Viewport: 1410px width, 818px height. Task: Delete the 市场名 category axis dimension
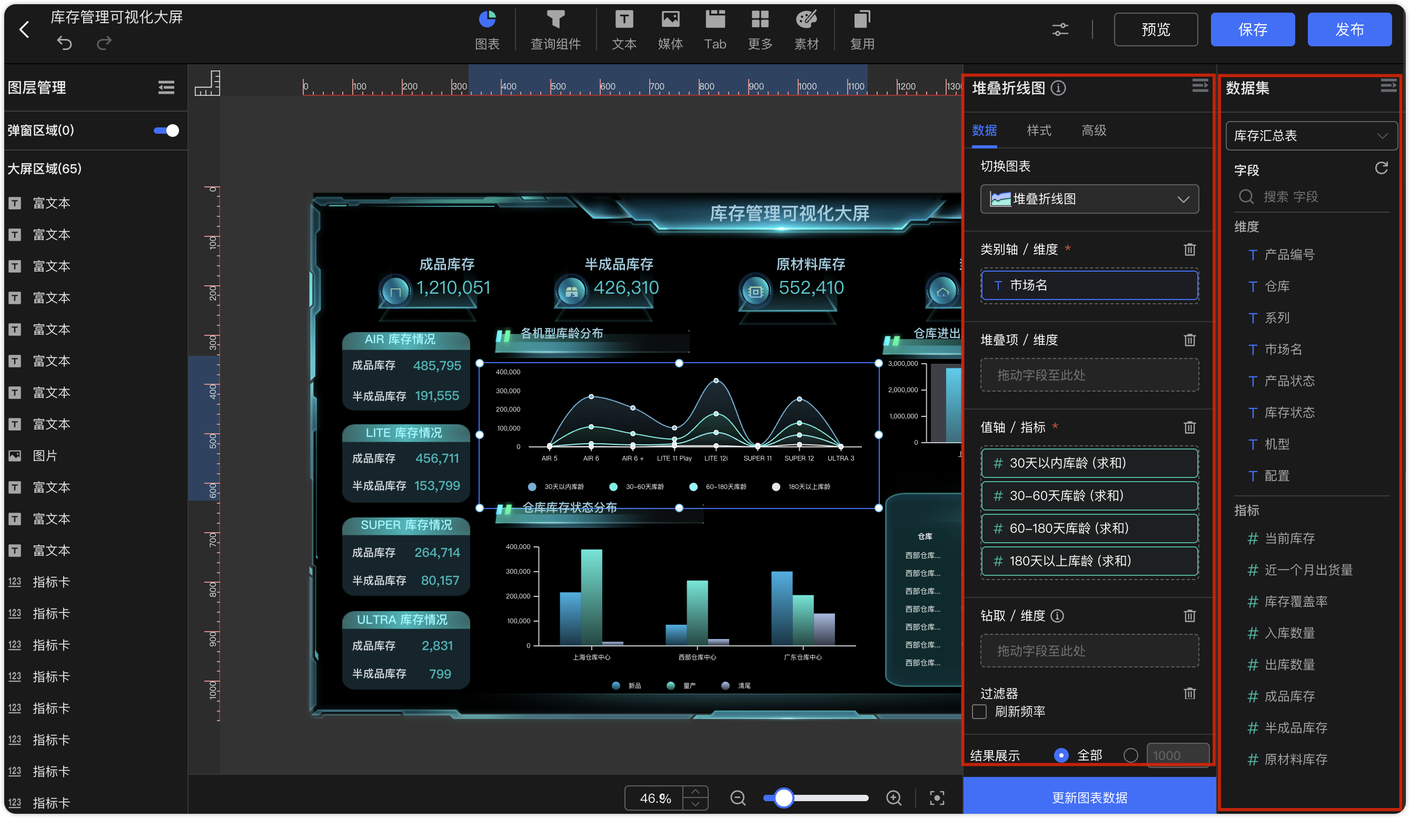click(1190, 250)
